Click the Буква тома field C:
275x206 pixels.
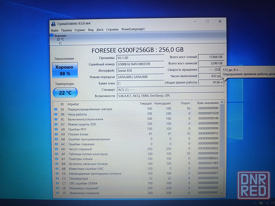tap(140, 83)
